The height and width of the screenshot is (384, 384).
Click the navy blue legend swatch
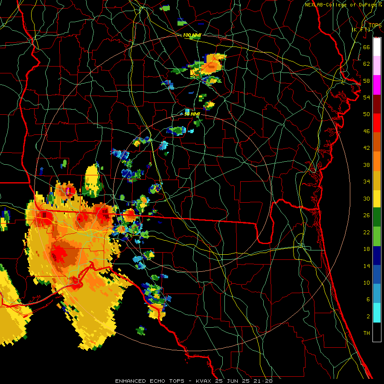coord(377,256)
